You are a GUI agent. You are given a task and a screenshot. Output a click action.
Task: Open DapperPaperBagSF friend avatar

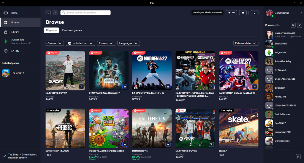[x=269, y=35]
